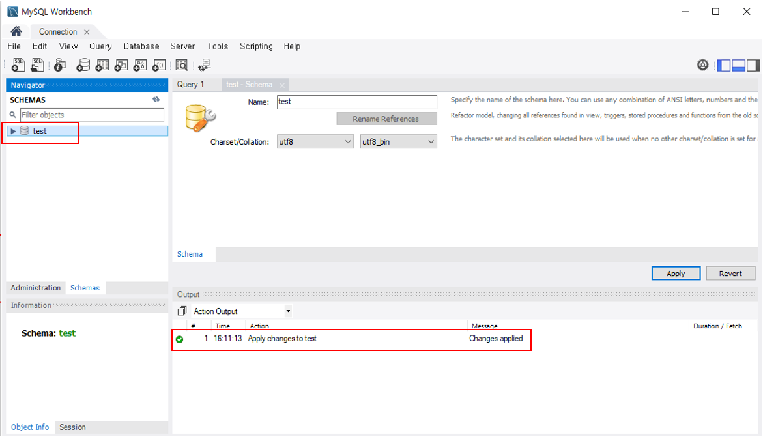The image size is (763, 437).
Task: Click the Apply button
Action: (x=676, y=274)
